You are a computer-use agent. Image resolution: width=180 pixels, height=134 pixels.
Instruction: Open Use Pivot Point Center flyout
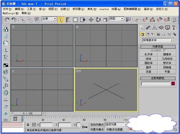(128, 20)
